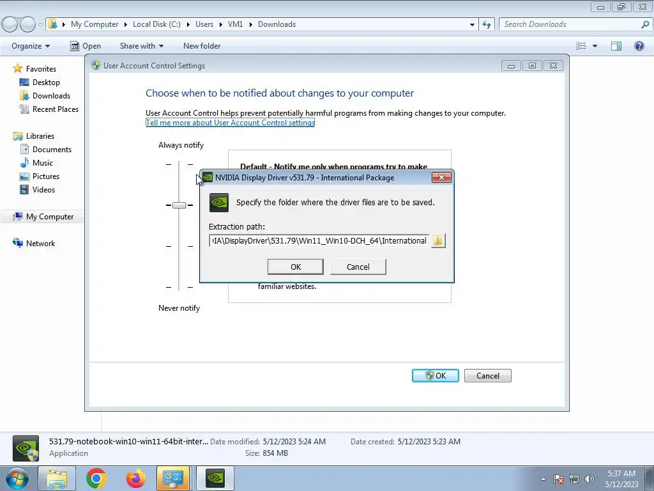This screenshot has height=491, width=654.
Task: Close the NVIDIA Display Driver dialog
Action: (x=441, y=178)
